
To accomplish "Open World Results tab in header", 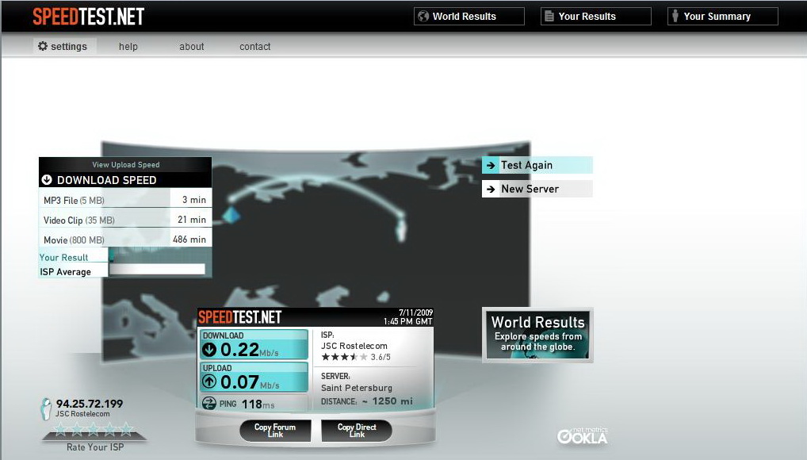I will coord(469,17).
